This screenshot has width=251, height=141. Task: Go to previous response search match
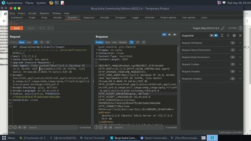click(105, 127)
